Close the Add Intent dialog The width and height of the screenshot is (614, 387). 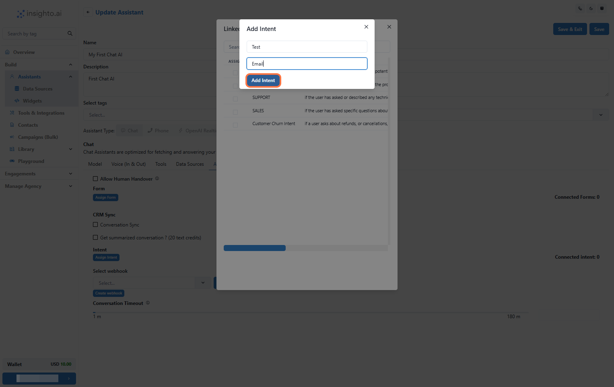[366, 27]
